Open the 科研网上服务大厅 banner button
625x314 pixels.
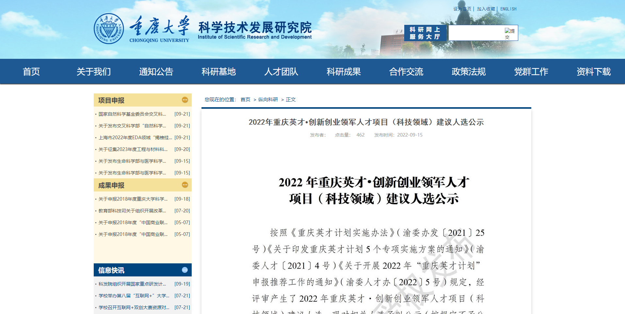coord(425,33)
